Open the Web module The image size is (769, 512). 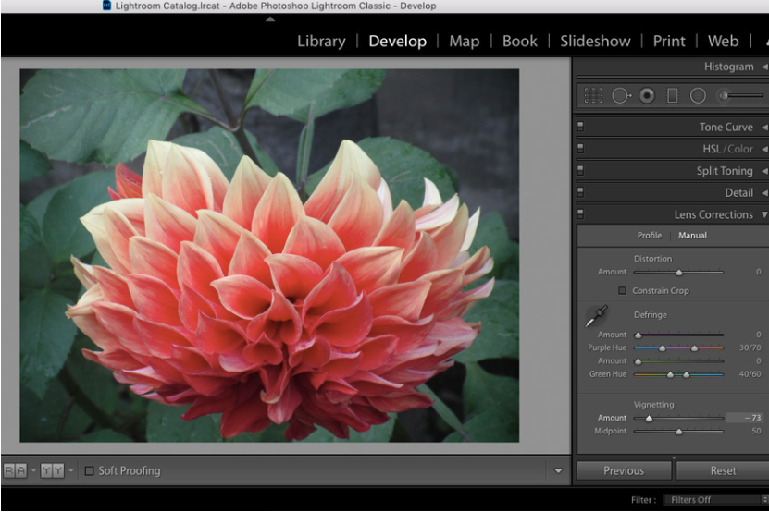click(x=723, y=42)
